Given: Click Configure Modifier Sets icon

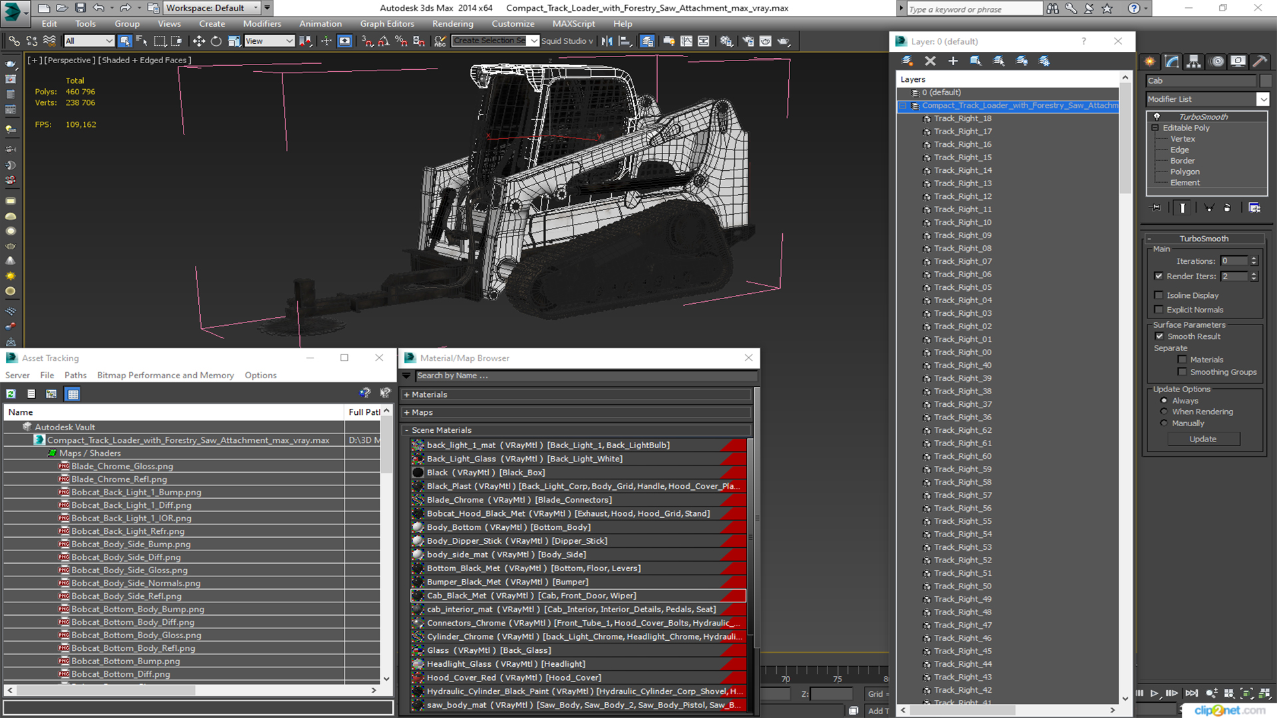Looking at the screenshot, I should 1254,208.
